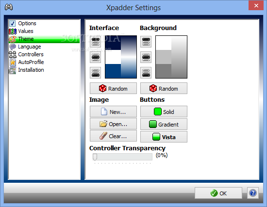This screenshot has height=207, width=267.
Task: Switch to the AutoProfile page
Action: [44, 62]
